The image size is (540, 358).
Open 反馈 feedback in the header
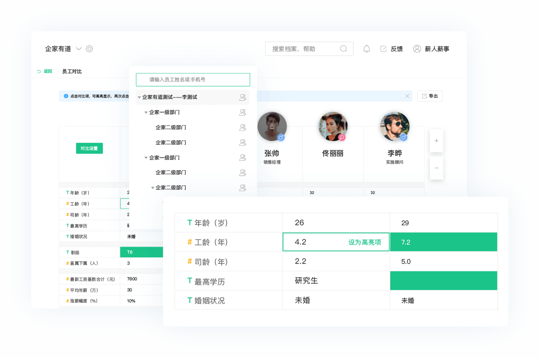392,49
